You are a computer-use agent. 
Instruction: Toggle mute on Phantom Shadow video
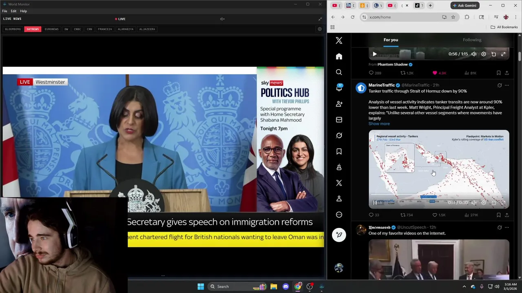pyautogui.click(x=474, y=54)
